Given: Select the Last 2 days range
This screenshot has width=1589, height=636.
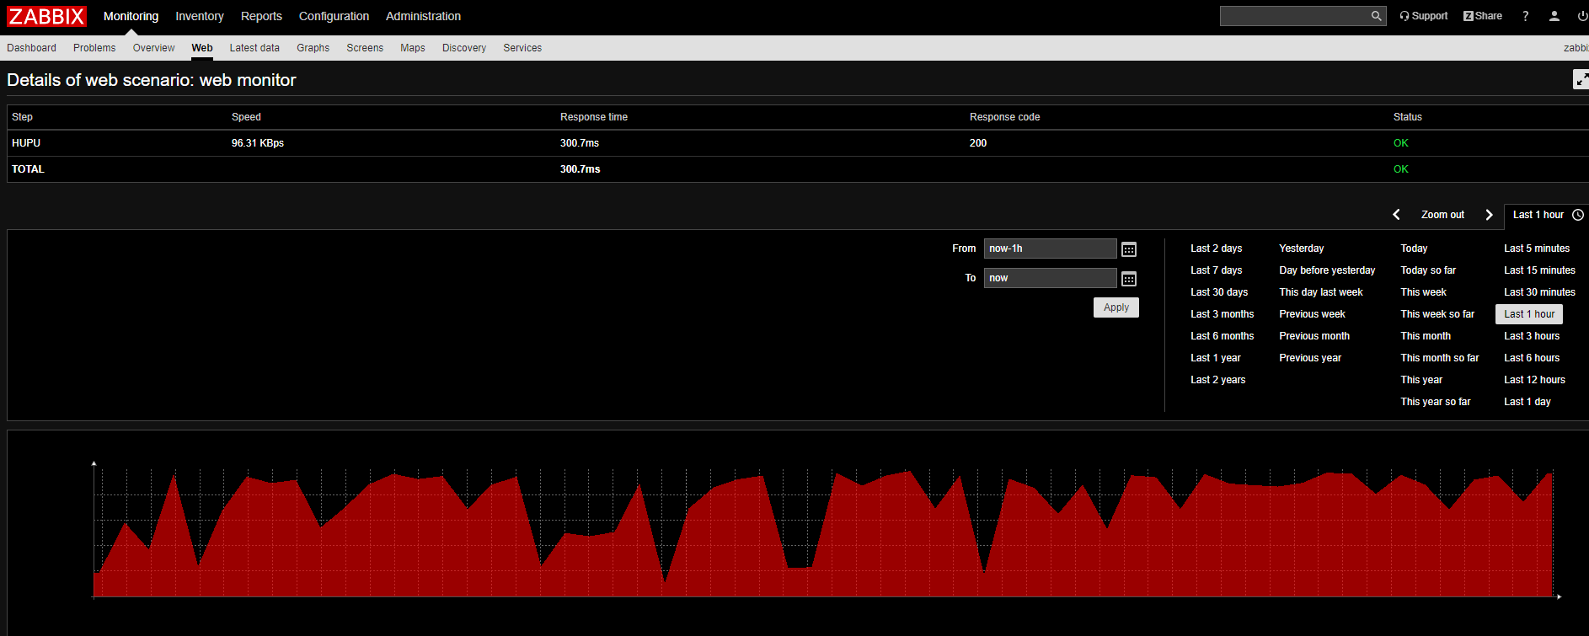Looking at the screenshot, I should pyautogui.click(x=1216, y=249).
